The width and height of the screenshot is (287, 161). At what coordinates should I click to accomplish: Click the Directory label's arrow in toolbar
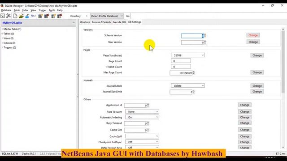87,16
